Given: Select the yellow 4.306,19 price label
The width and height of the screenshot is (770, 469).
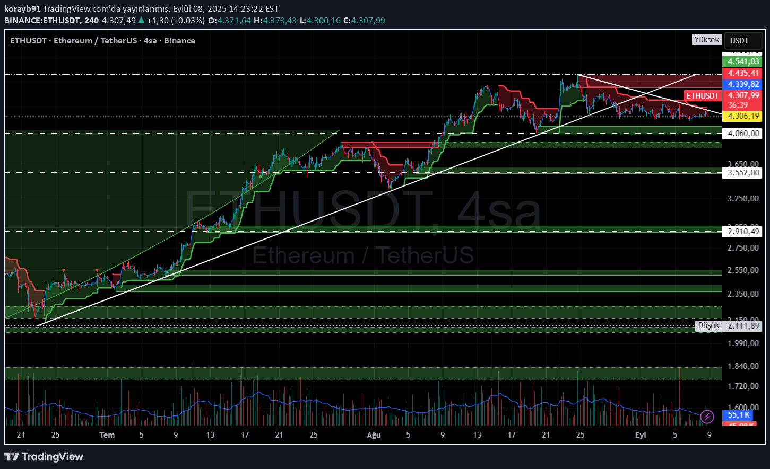Looking at the screenshot, I should pyautogui.click(x=742, y=116).
